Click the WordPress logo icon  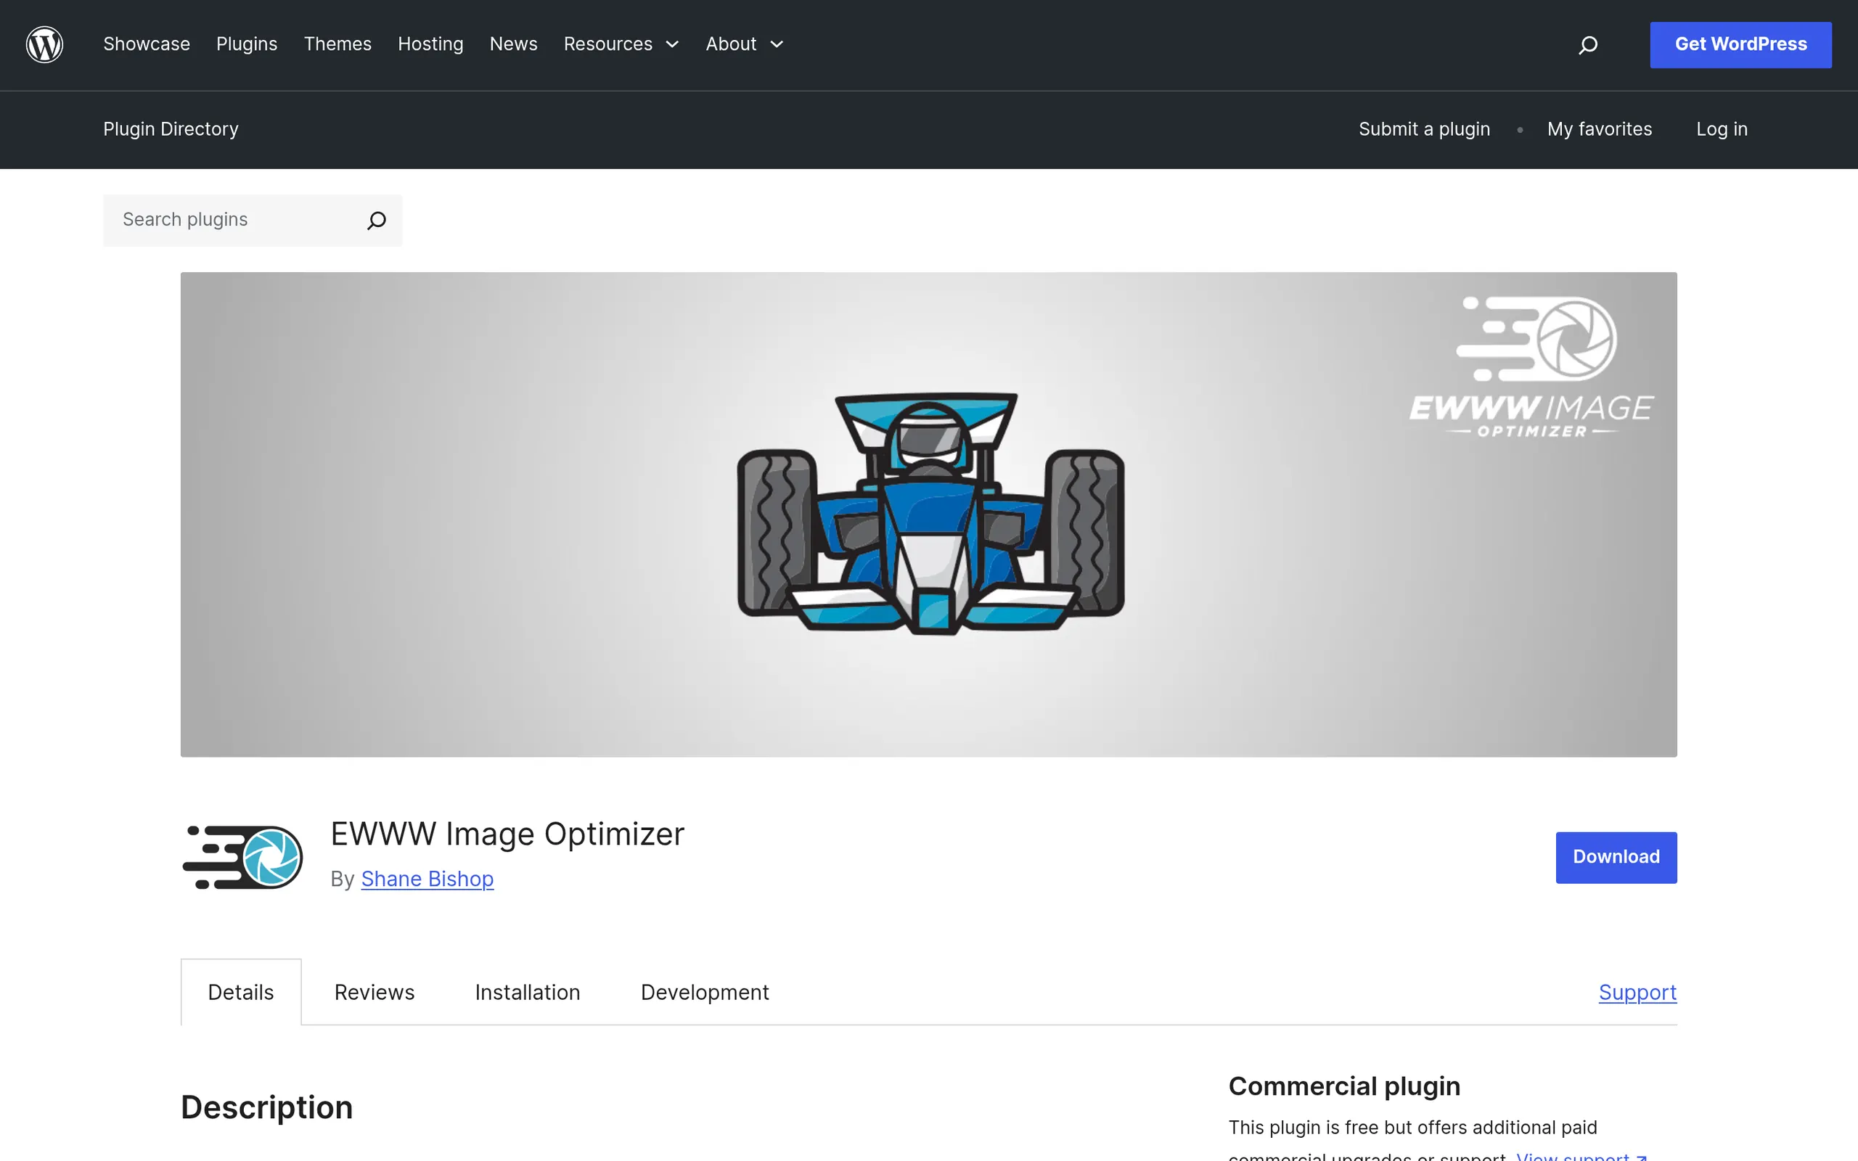(44, 44)
